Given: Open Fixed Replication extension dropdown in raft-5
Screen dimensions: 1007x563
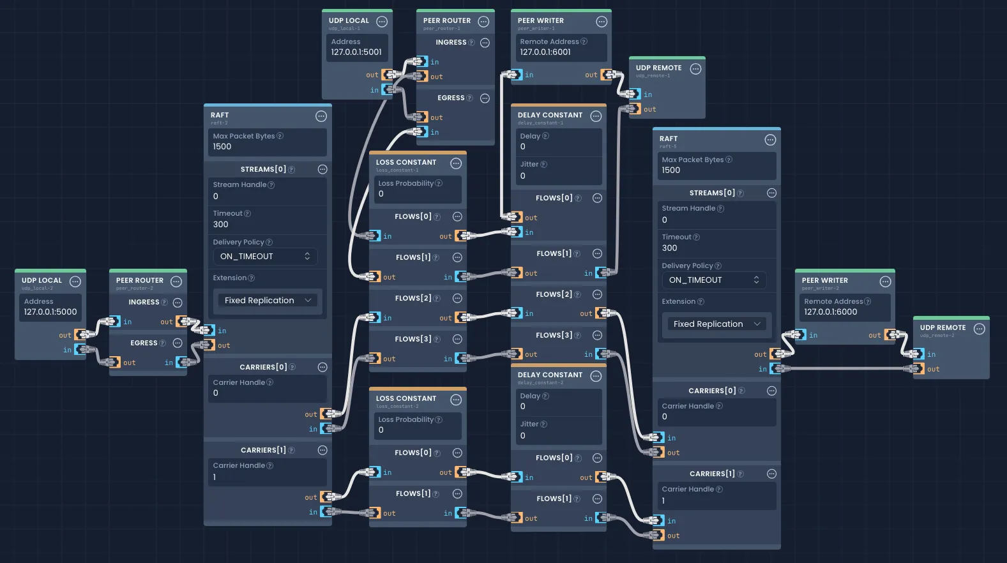Looking at the screenshot, I should (x=716, y=324).
